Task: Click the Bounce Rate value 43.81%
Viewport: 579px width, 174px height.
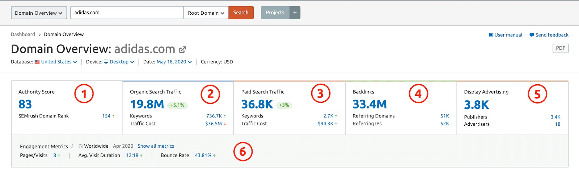Action: pos(203,155)
